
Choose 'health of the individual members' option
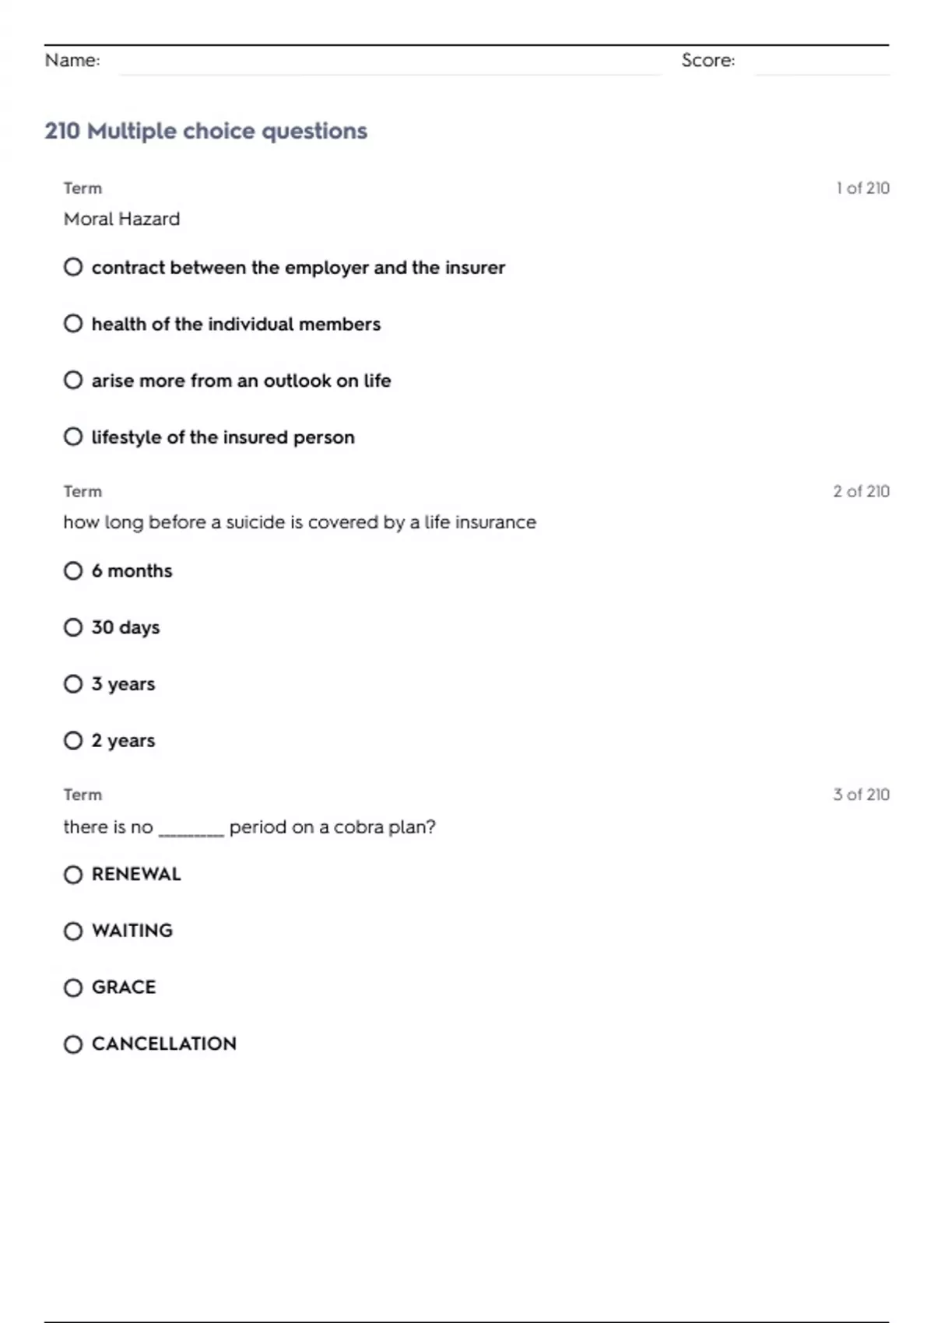(73, 324)
